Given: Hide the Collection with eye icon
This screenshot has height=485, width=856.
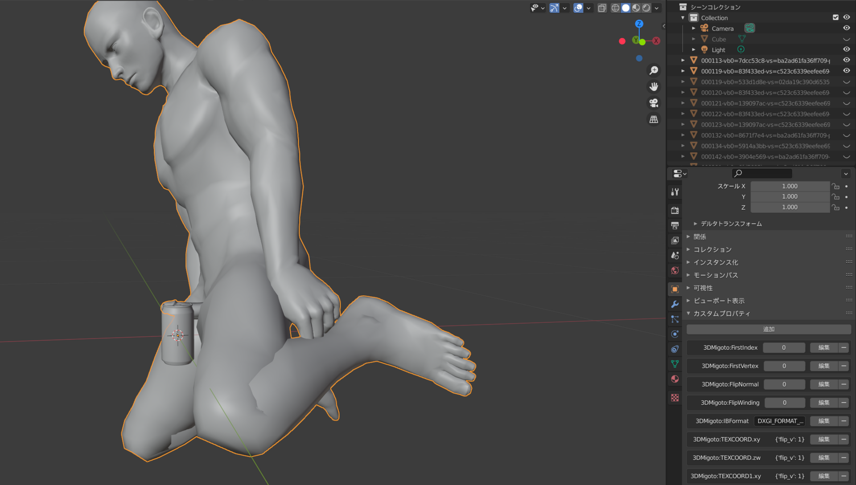Looking at the screenshot, I should pyautogui.click(x=846, y=17).
